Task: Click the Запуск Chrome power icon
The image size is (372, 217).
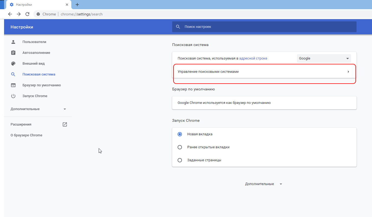Action: pos(13,96)
